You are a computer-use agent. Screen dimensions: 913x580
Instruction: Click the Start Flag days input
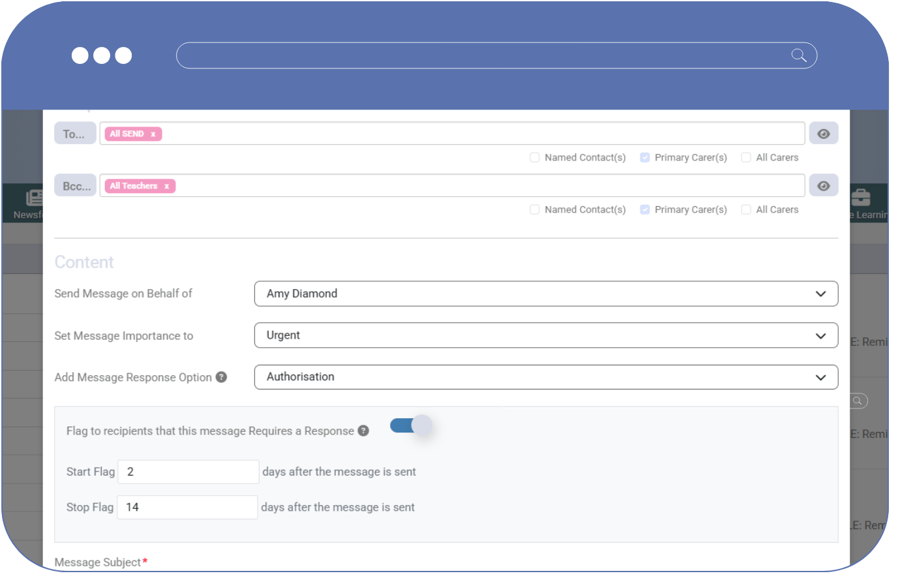pyautogui.click(x=188, y=472)
